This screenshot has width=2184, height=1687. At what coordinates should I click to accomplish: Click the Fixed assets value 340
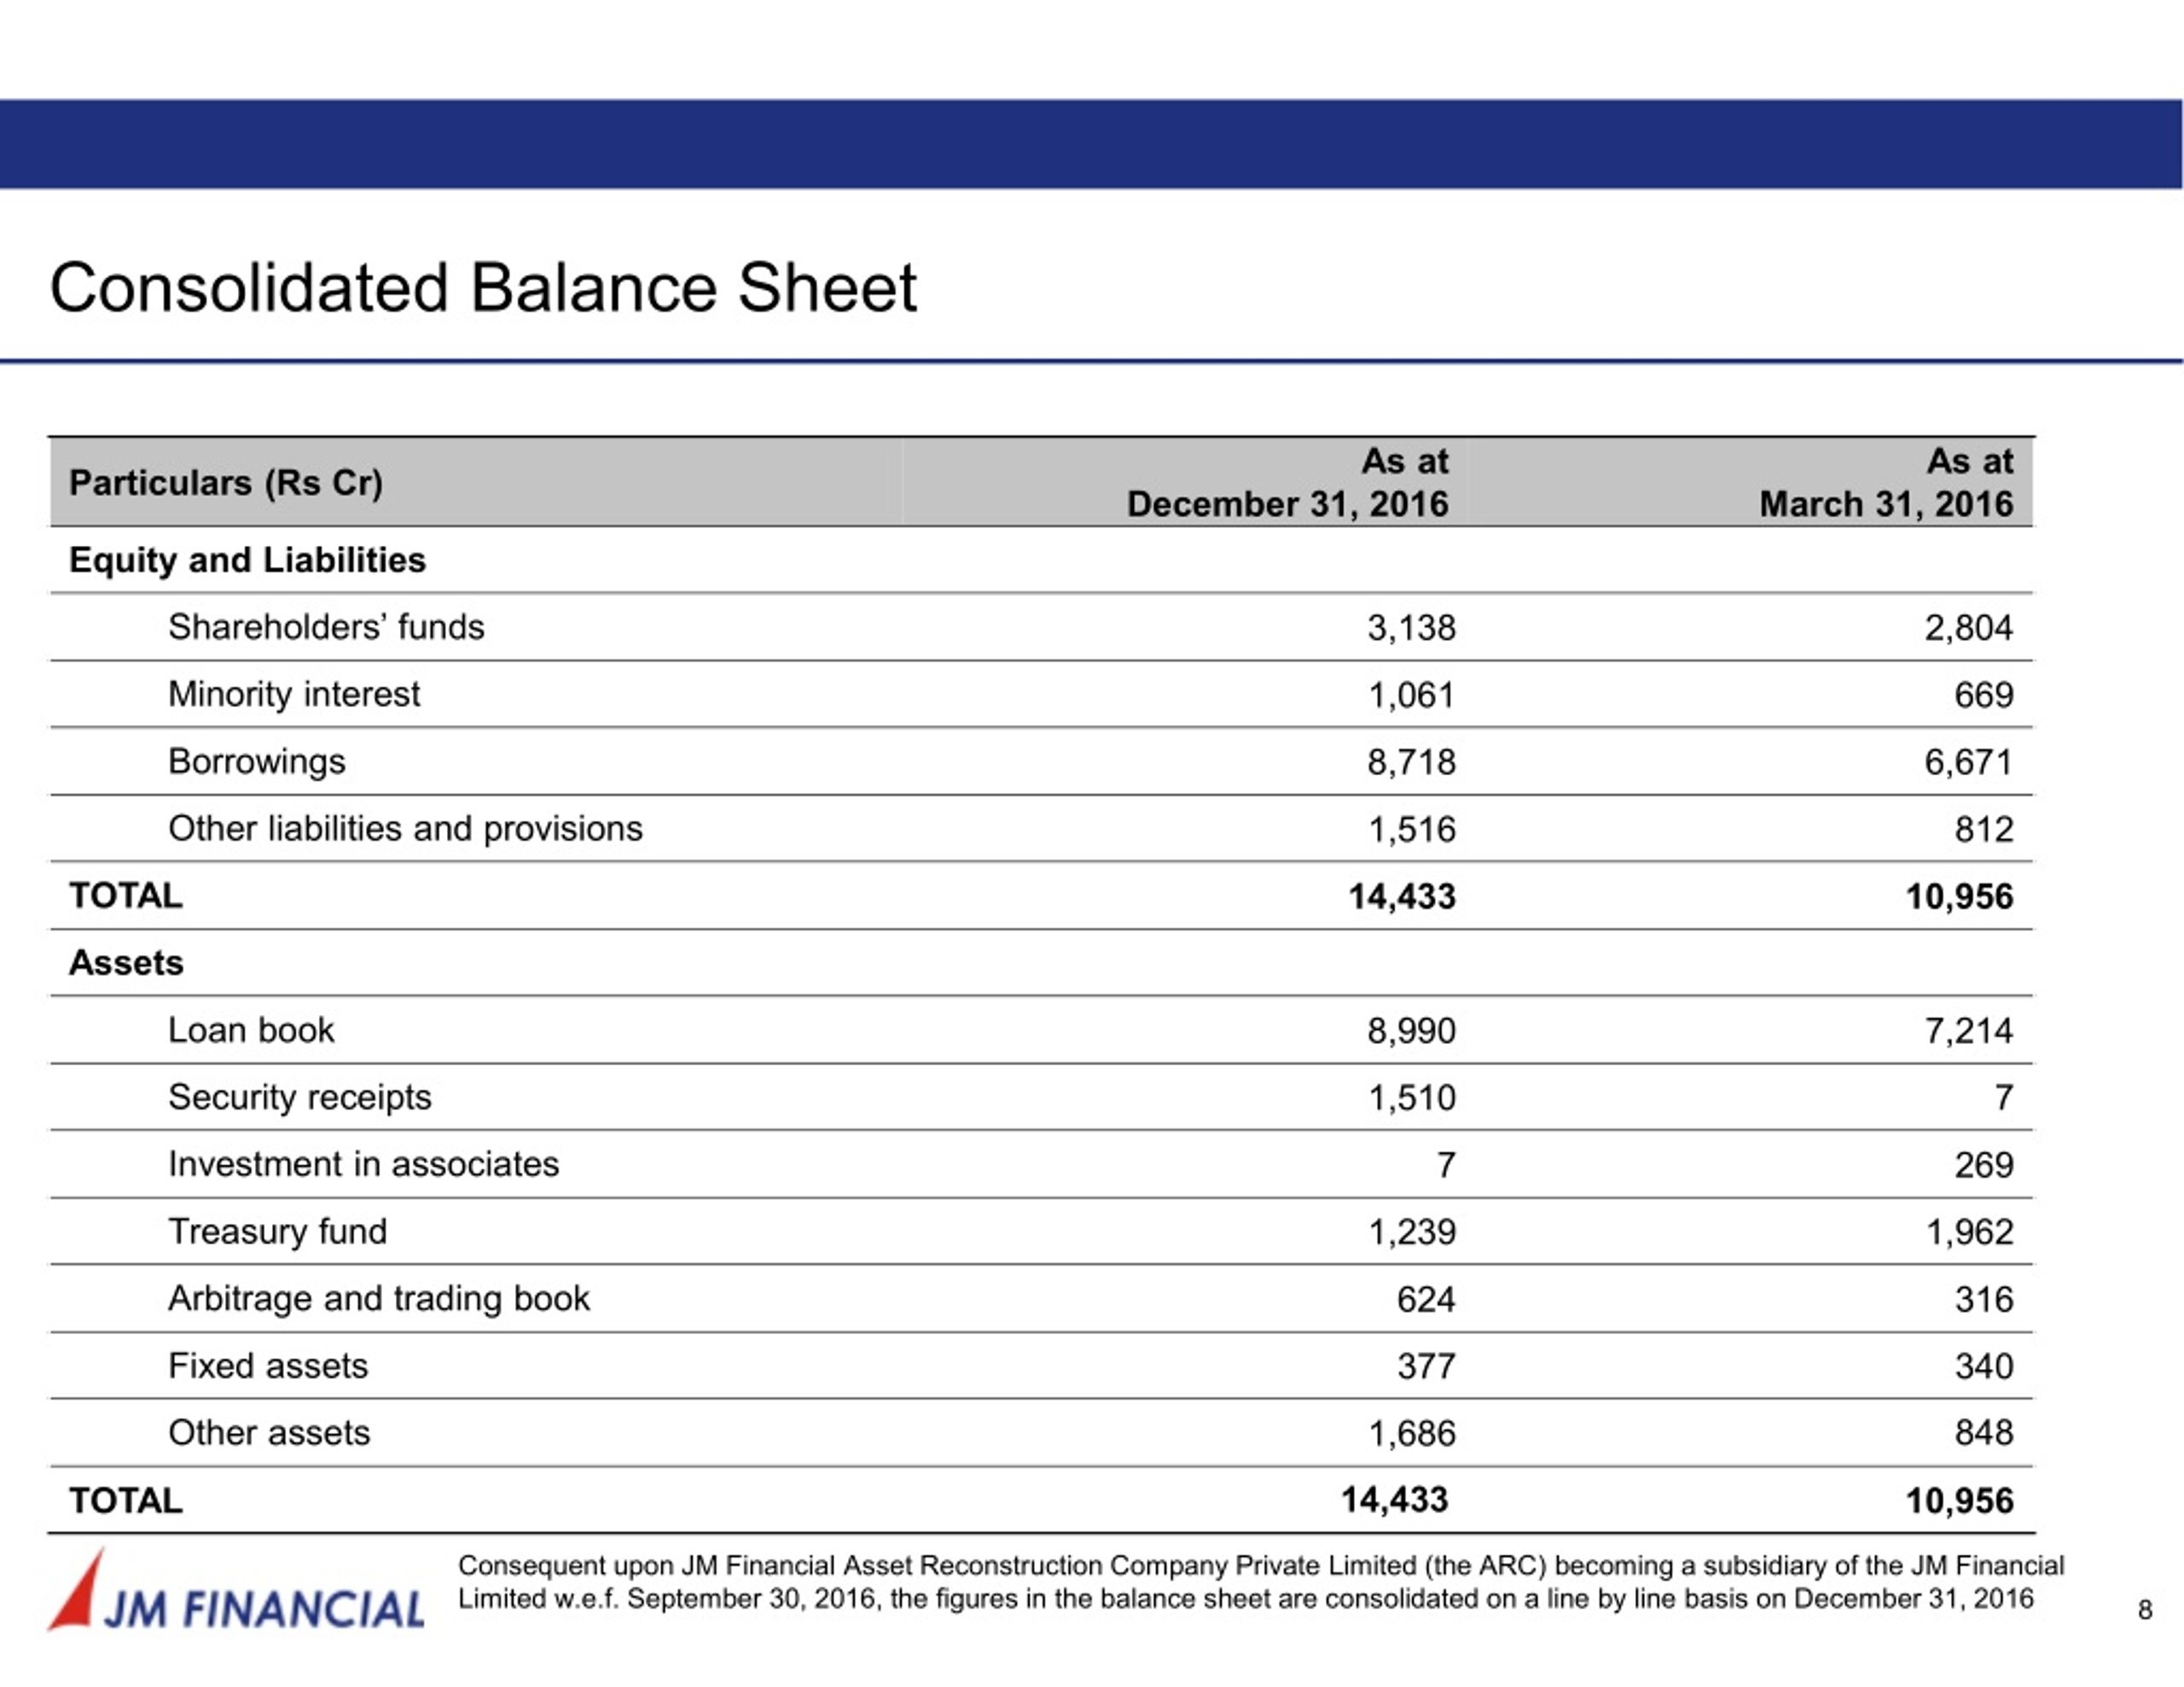pyautogui.click(x=1984, y=1366)
